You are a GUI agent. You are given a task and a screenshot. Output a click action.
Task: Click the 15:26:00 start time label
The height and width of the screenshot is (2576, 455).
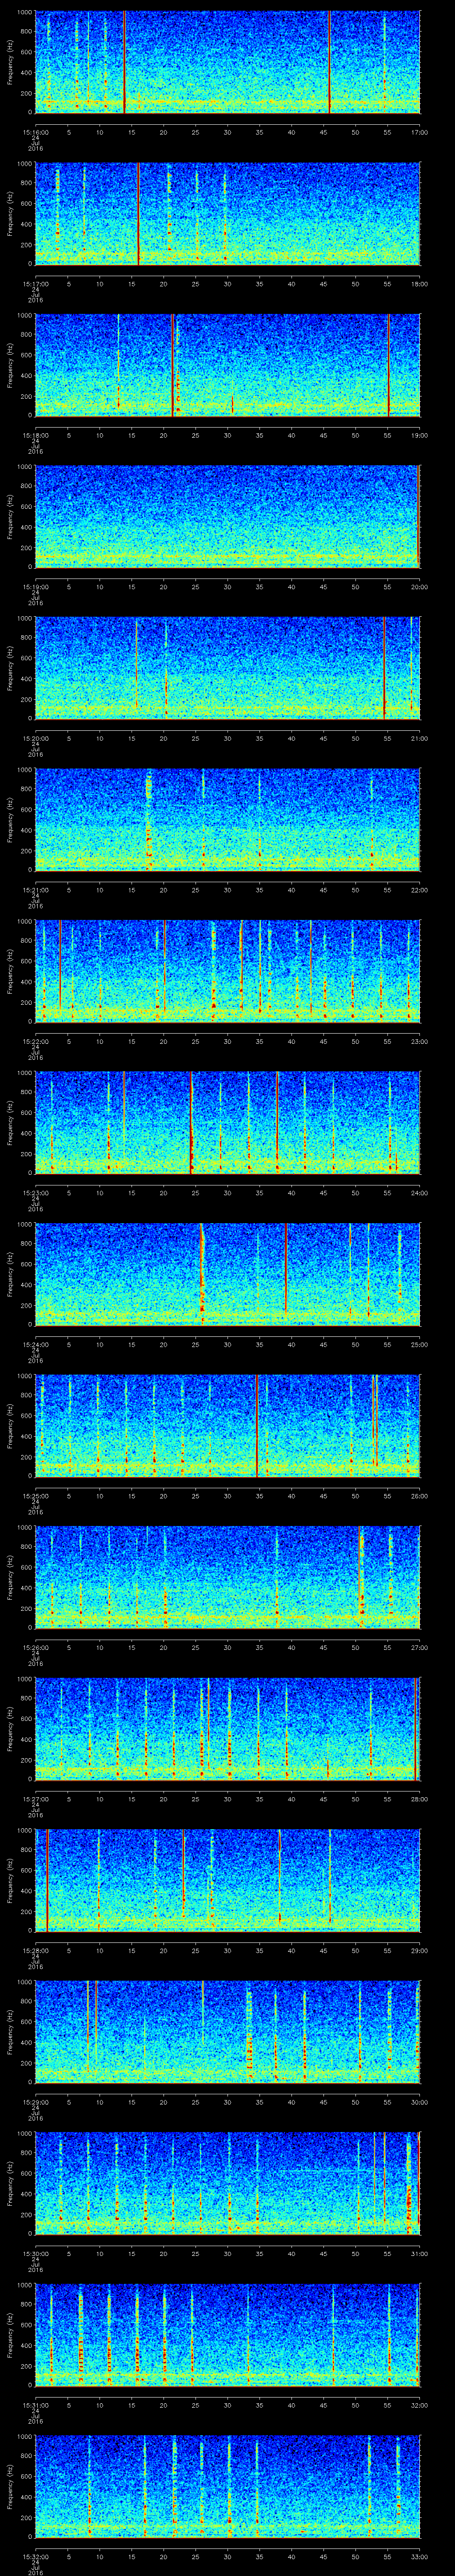pos(36,1647)
